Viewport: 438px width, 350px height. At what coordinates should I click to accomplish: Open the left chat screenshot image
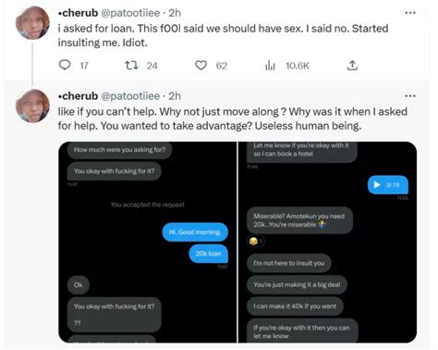[148, 242]
